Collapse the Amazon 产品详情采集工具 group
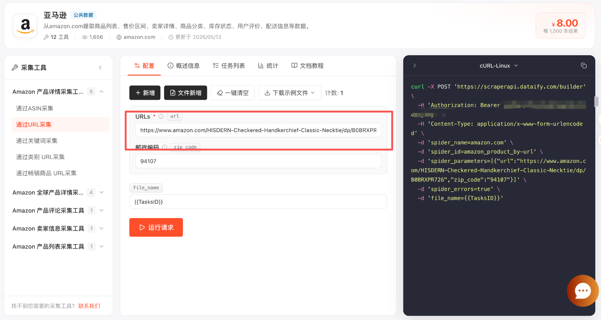Image resolution: width=601 pixels, height=320 pixels. tap(101, 92)
